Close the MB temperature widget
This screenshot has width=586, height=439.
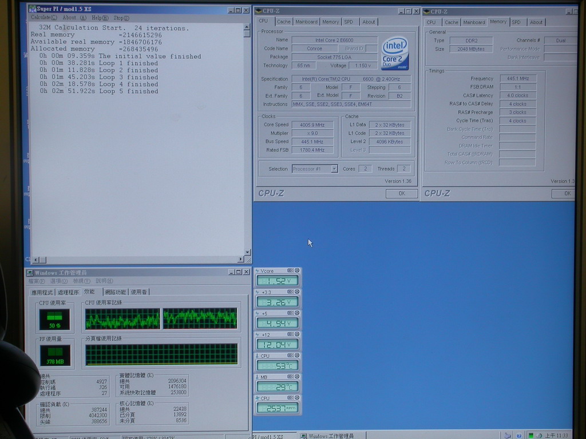tap(297, 377)
